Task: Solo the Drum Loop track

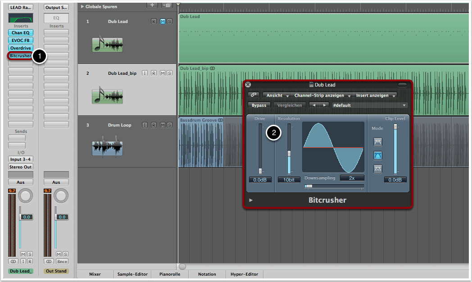Action: point(169,125)
